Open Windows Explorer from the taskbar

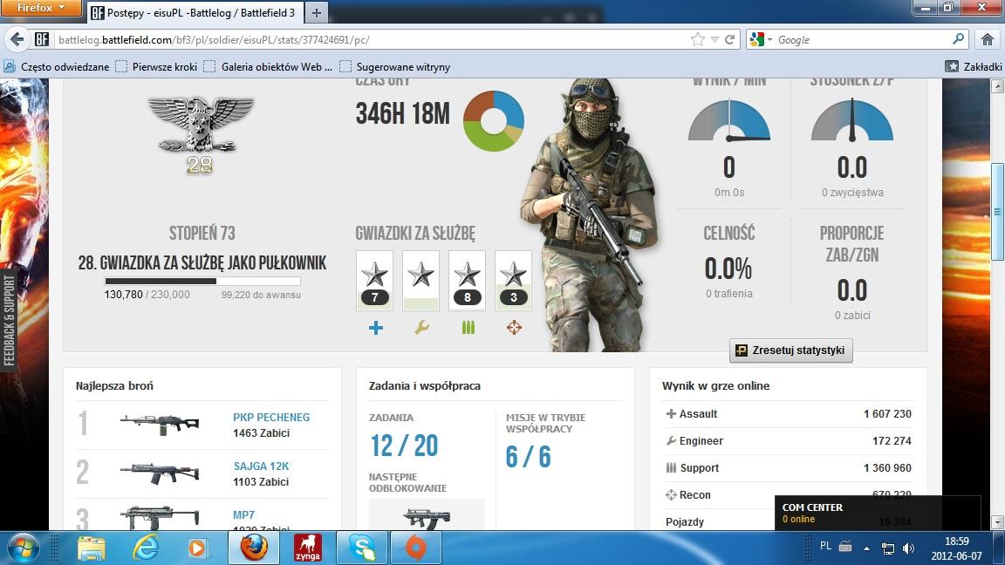click(91, 548)
